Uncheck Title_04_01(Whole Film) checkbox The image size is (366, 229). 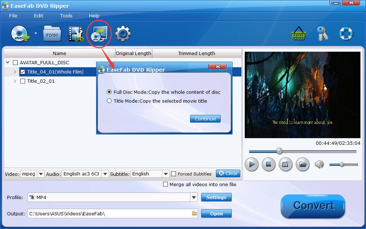coord(23,72)
